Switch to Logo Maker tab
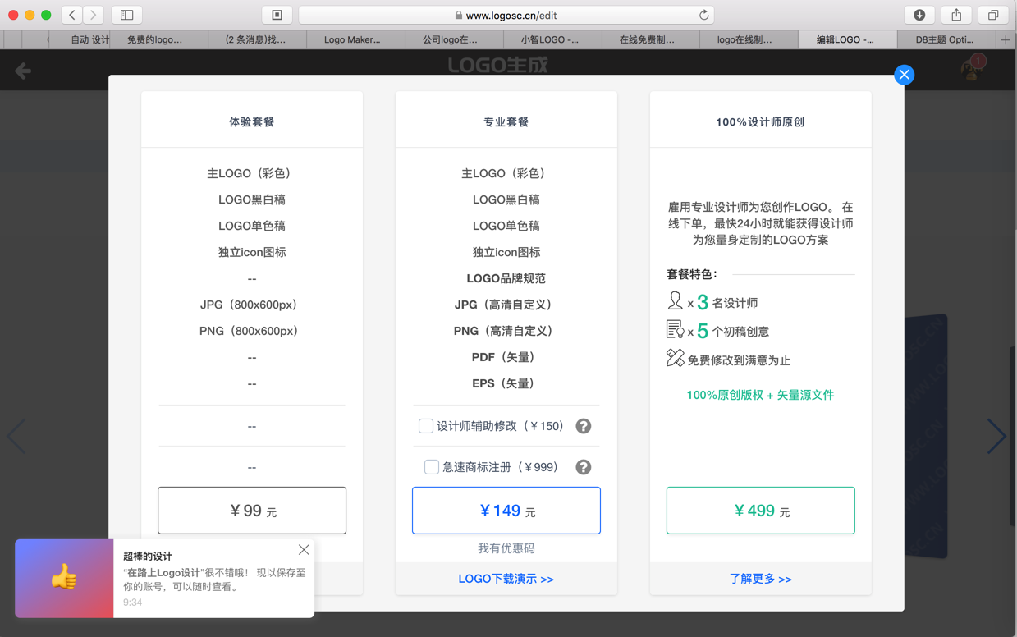1017x637 pixels. point(355,39)
